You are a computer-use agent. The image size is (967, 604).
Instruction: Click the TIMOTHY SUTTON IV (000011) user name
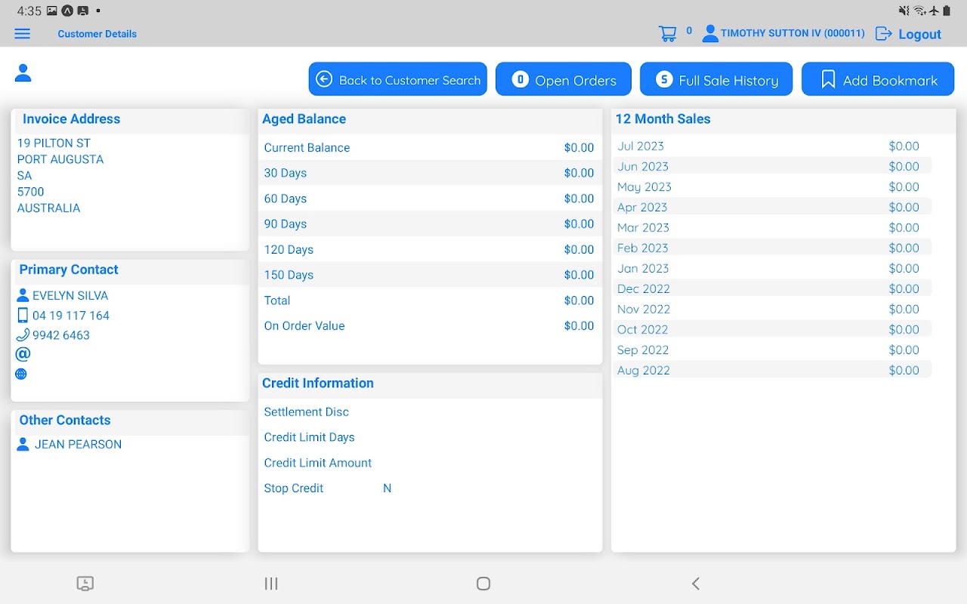pyautogui.click(x=792, y=33)
